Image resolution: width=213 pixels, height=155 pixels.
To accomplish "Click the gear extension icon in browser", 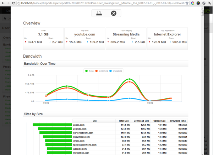I will tap(204, 3).
